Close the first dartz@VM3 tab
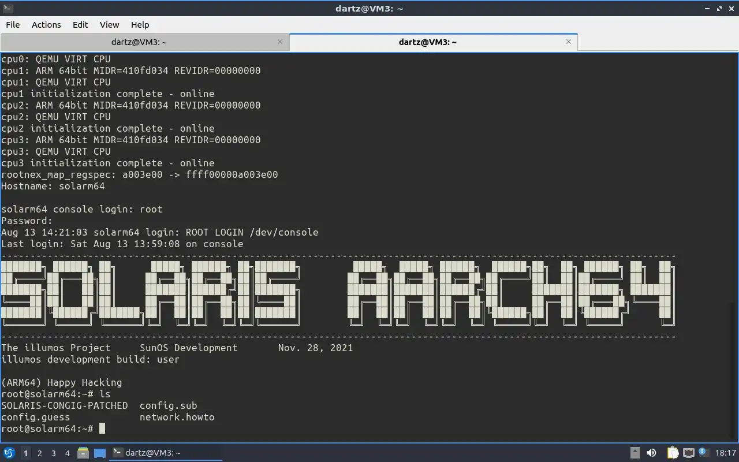The image size is (739, 462). [x=280, y=42]
